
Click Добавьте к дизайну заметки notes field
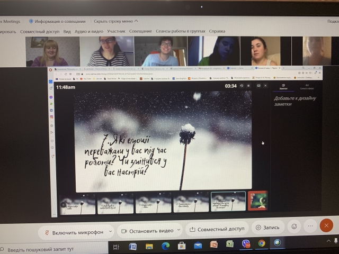coord(295,101)
